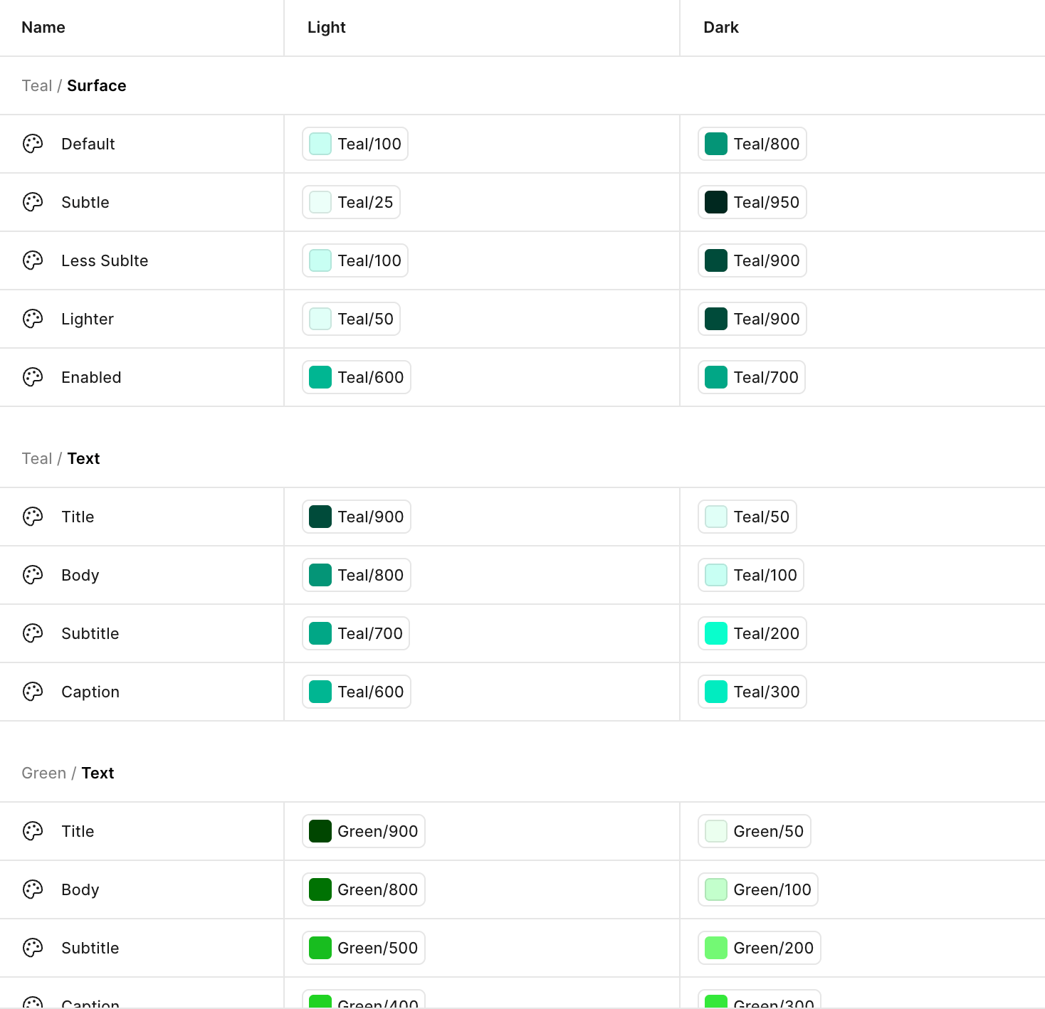Click palette icon beside Green Text Title
Viewport: 1045px width, 1009px height.
[33, 831]
